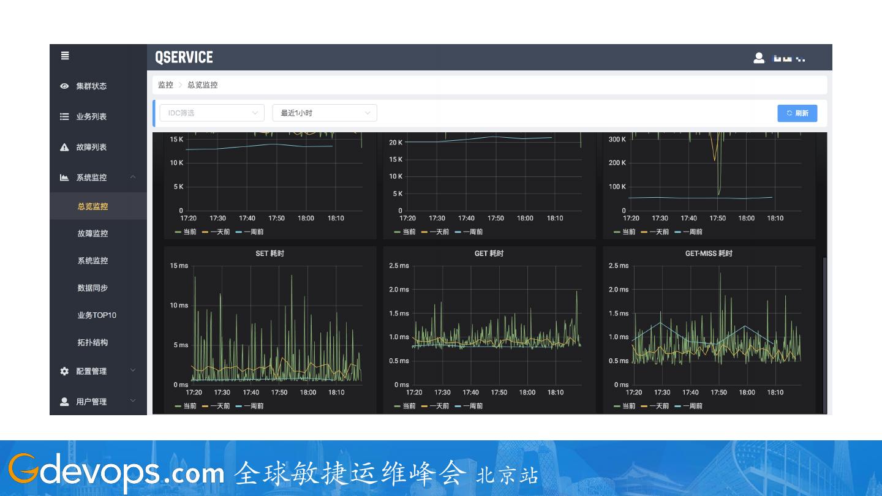Viewport: 882px width, 496px height.
Task: Click the person icon beside 用户管理
Action: tap(64, 402)
